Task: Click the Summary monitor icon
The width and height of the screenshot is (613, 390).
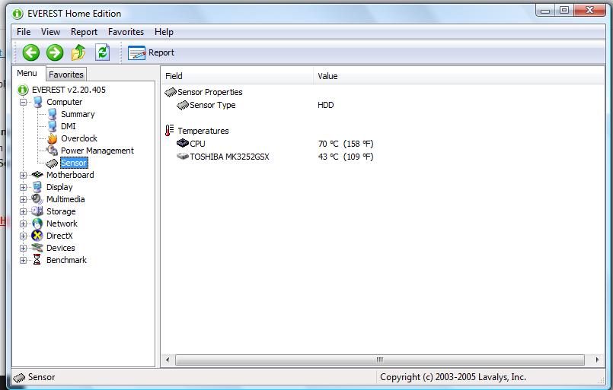Action: pyautogui.click(x=53, y=114)
